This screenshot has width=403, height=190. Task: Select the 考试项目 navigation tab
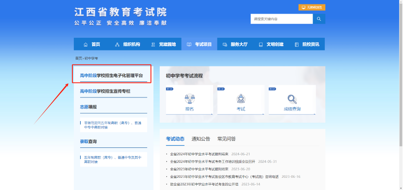click(x=199, y=45)
